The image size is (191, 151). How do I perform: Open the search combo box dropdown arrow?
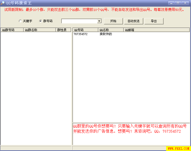tap(99, 21)
